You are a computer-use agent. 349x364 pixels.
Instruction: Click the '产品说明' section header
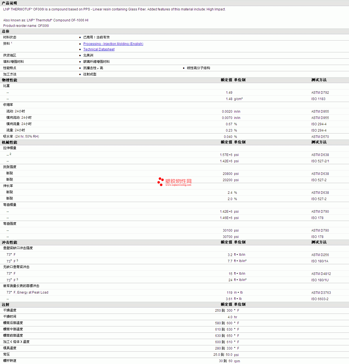[9, 3]
